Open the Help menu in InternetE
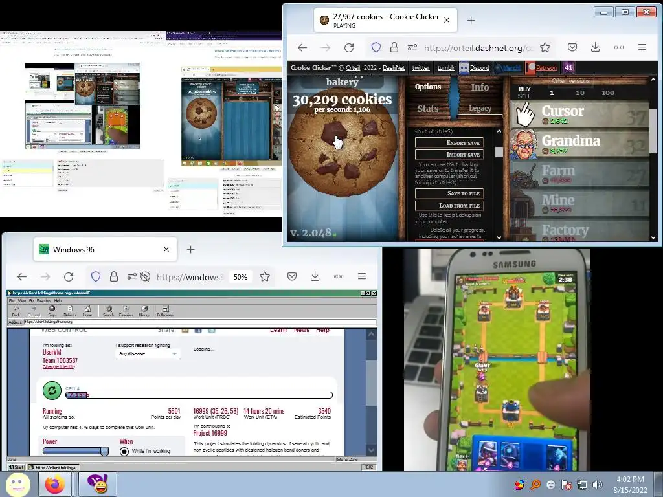Image resolution: width=663 pixels, height=497 pixels. coord(58,301)
